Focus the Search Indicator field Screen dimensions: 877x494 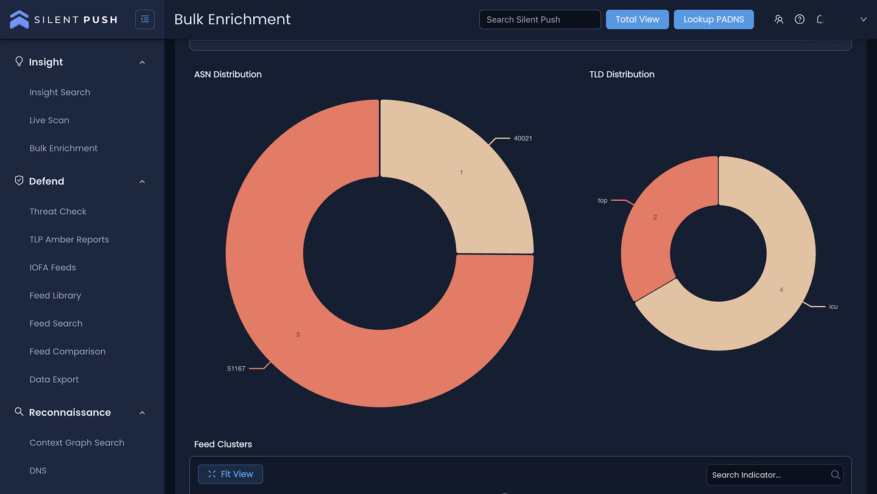[775, 475]
